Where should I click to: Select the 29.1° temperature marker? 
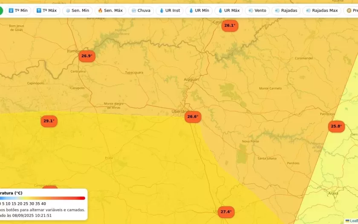[49, 121]
